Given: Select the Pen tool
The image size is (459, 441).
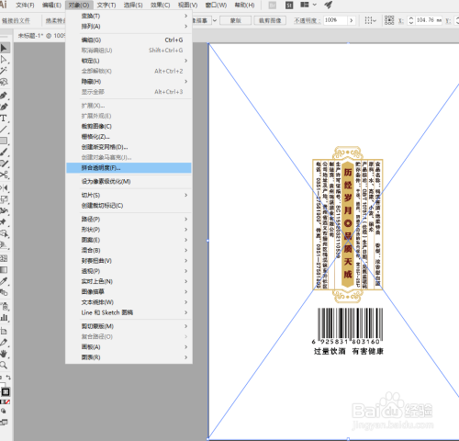Looking at the screenshot, I should (x=4, y=96).
